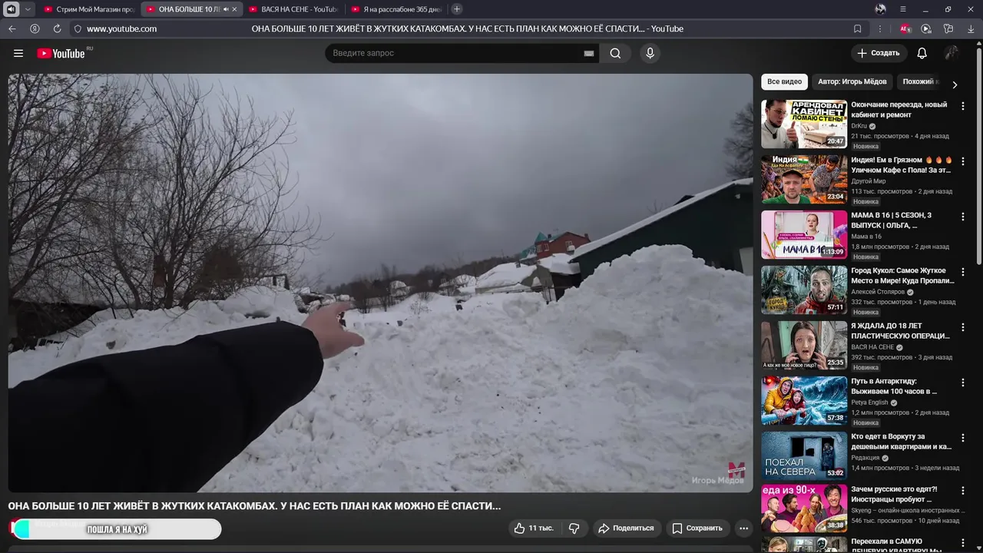Screen dimensions: 983x553
Task: Open Yandex home via Я icon
Action: [35, 28]
